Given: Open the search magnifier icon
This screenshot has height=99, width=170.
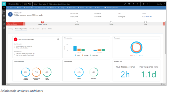Looking at the screenshot, I should click(125, 4).
